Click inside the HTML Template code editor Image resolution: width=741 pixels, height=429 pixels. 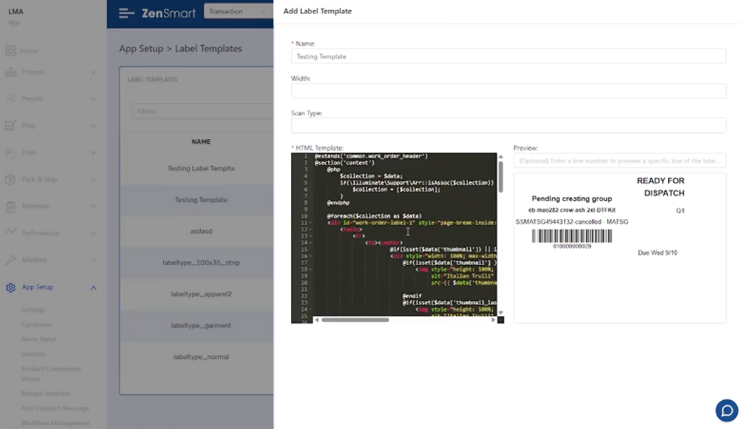coord(404,235)
